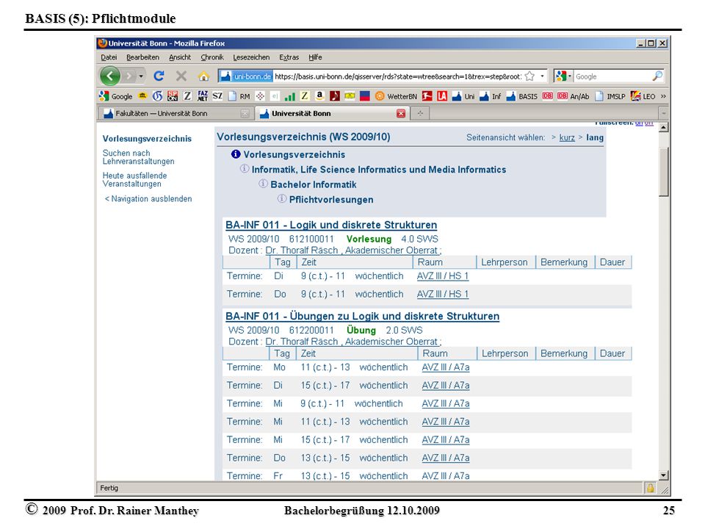705x529 pixels.
Task: Click the blue info icon beside Vorlesungsverzeichnis
Action: 236,154
